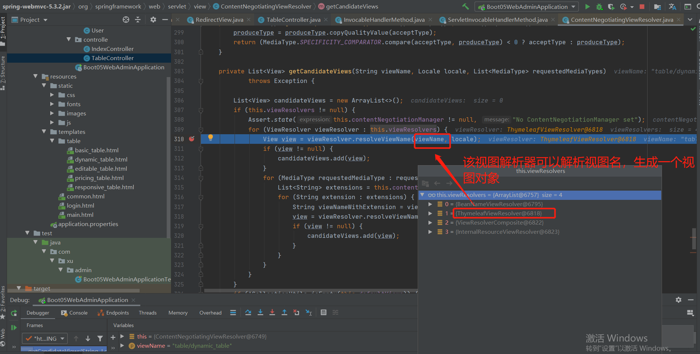
Task: Expand the ViewResolverComposite@6822 entry
Action: point(430,222)
